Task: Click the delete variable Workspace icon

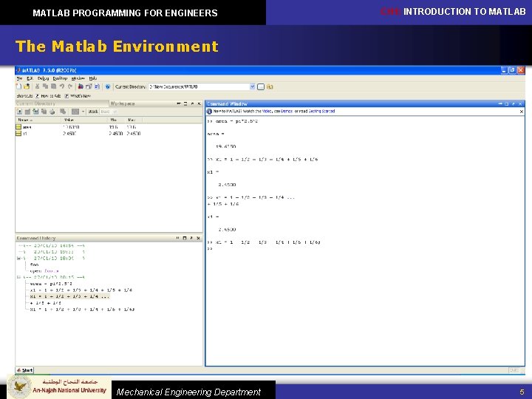Action: (63, 112)
